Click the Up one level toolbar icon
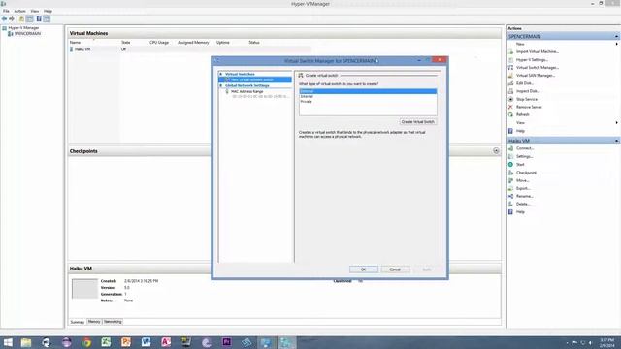This screenshot has height=349, width=621. coord(21,19)
